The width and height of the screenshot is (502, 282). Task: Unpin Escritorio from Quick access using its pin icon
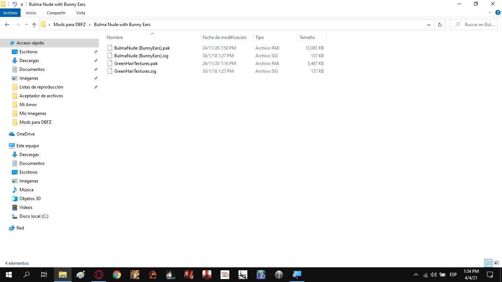(x=96, y=52)
